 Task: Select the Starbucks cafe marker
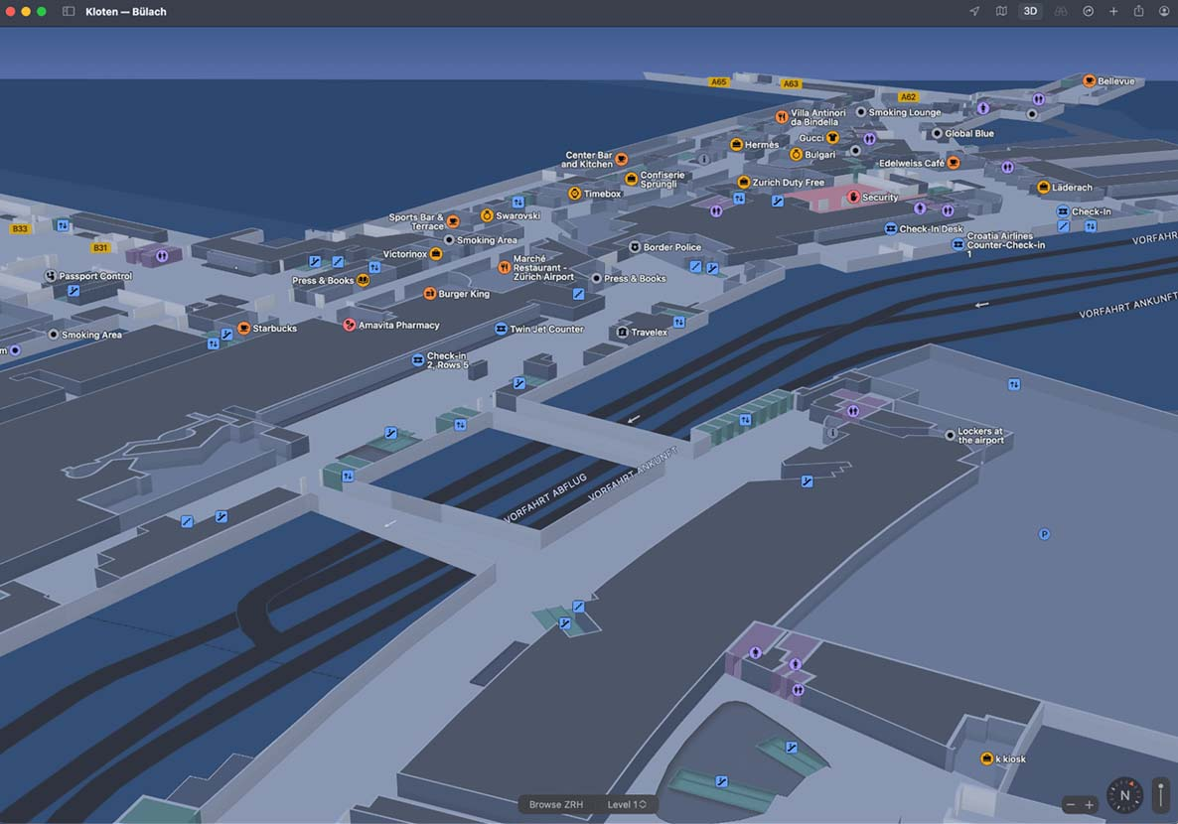pyautogui.click(x=243, y=329)
